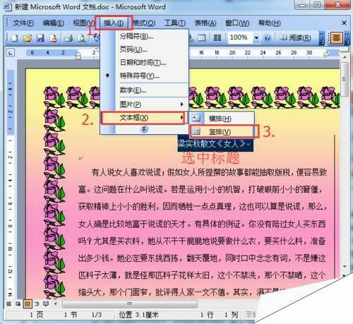353x324 pixels.
Task: Click the 插入(I) menu
Action: coord(114,23)
